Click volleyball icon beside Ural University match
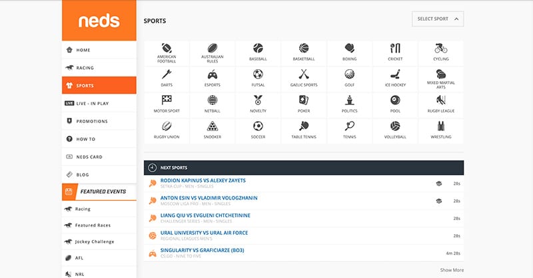 153,235
